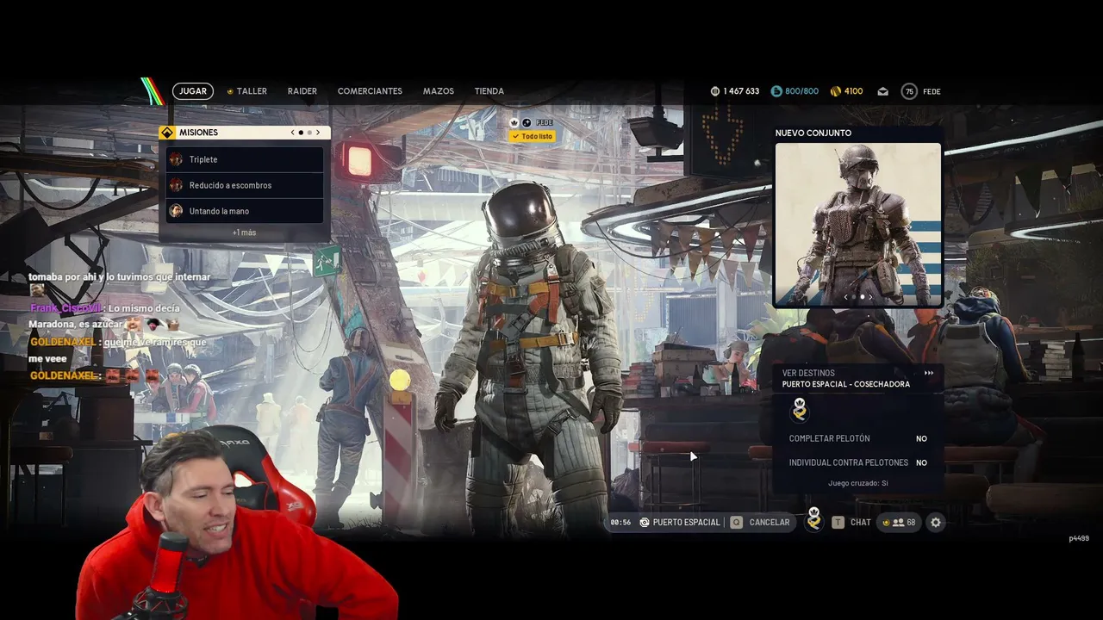Go to previous Misiones page arrow
The height and width of the screenshot is (620, 1103).
click(292, 133)
